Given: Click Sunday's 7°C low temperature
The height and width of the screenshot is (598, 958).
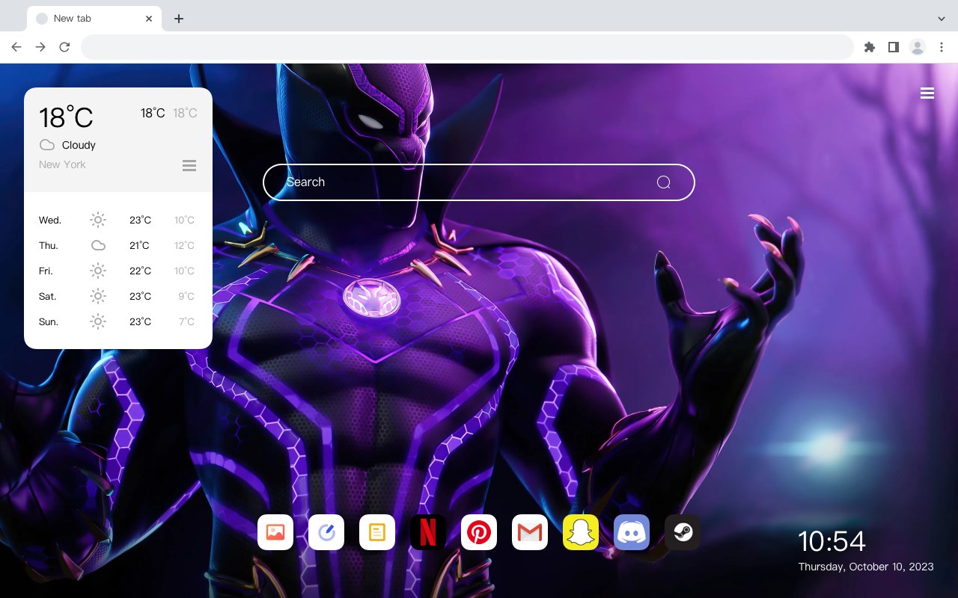Looking at the screenshot, I should click(186, 321).
